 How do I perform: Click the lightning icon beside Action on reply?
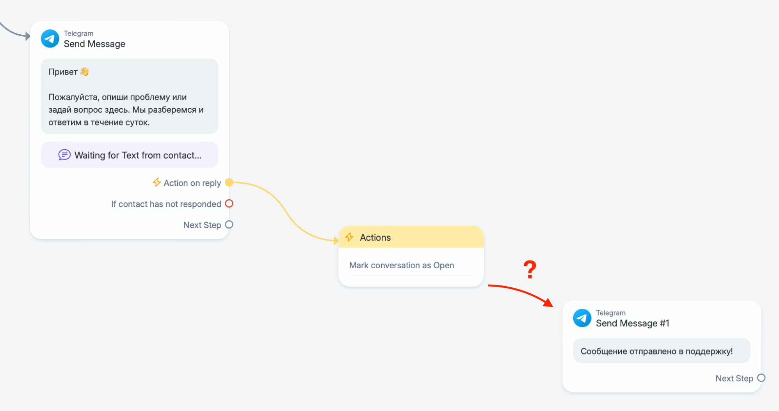tap(157, 182)
